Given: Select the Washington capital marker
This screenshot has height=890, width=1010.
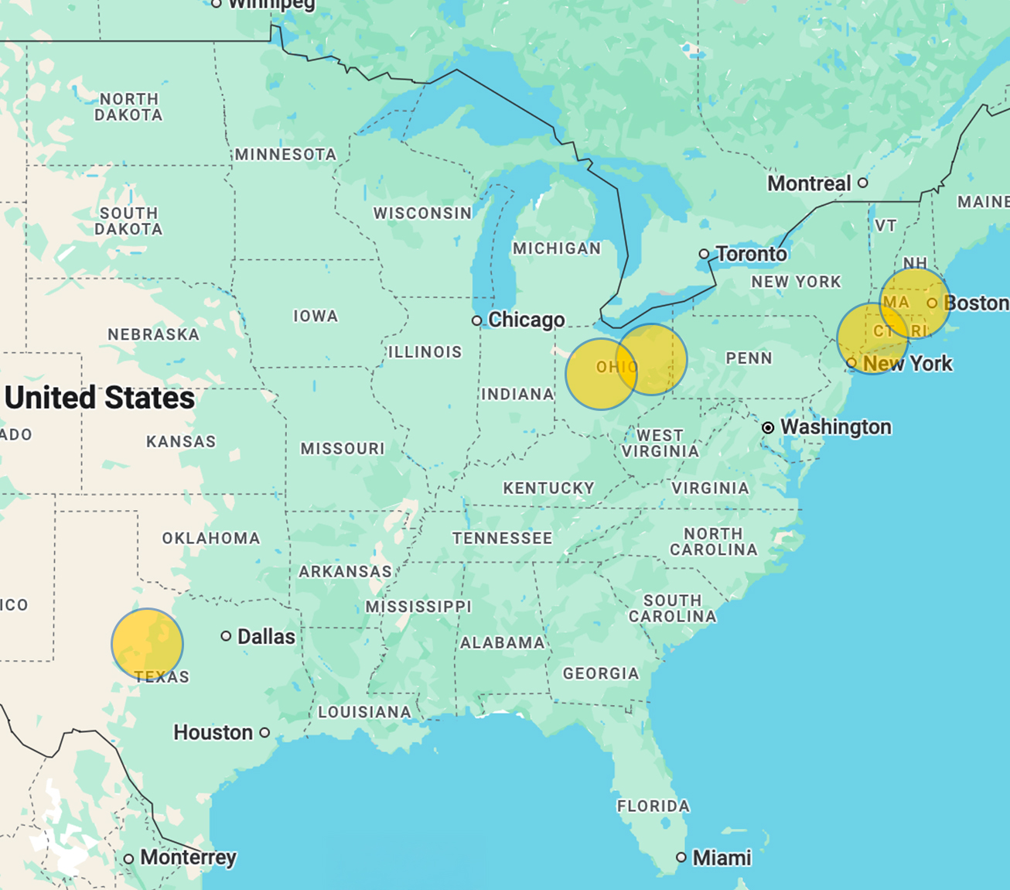Looking at the screenshot, I should [769, 426].
